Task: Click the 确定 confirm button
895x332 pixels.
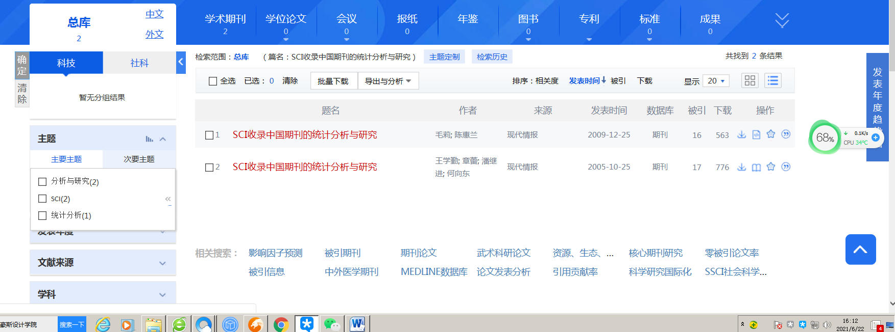Action: (x=22, y=65)
